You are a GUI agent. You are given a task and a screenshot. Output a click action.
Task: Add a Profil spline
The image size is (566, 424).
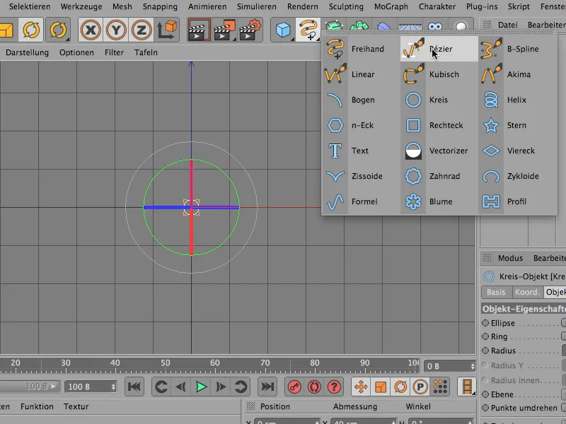click(x=517, y=201)
